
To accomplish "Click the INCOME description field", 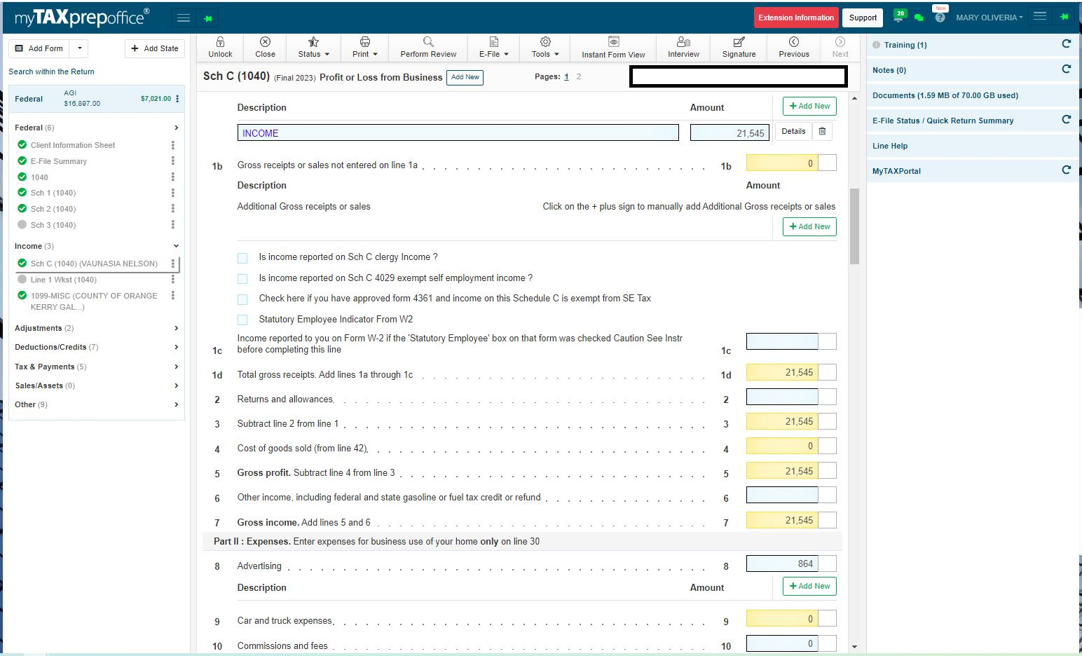I will 458,132.
